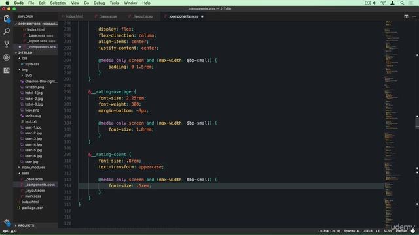Open the Code application menu

tap(18, 3)
